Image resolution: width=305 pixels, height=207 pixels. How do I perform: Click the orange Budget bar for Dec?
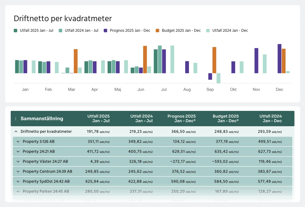[x=284, y=61]
